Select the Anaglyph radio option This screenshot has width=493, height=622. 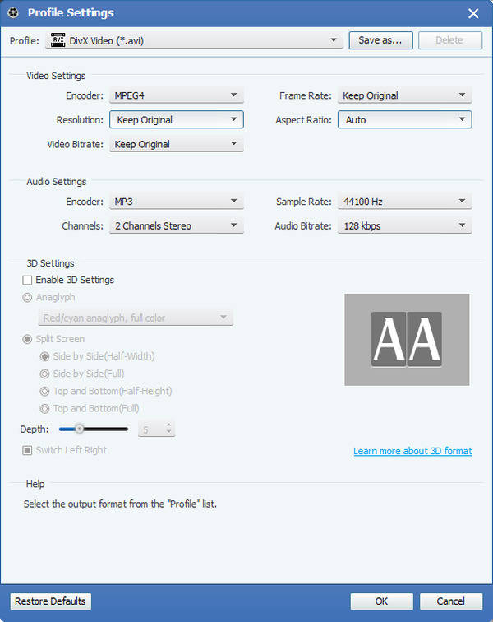(x=28, y=297)
